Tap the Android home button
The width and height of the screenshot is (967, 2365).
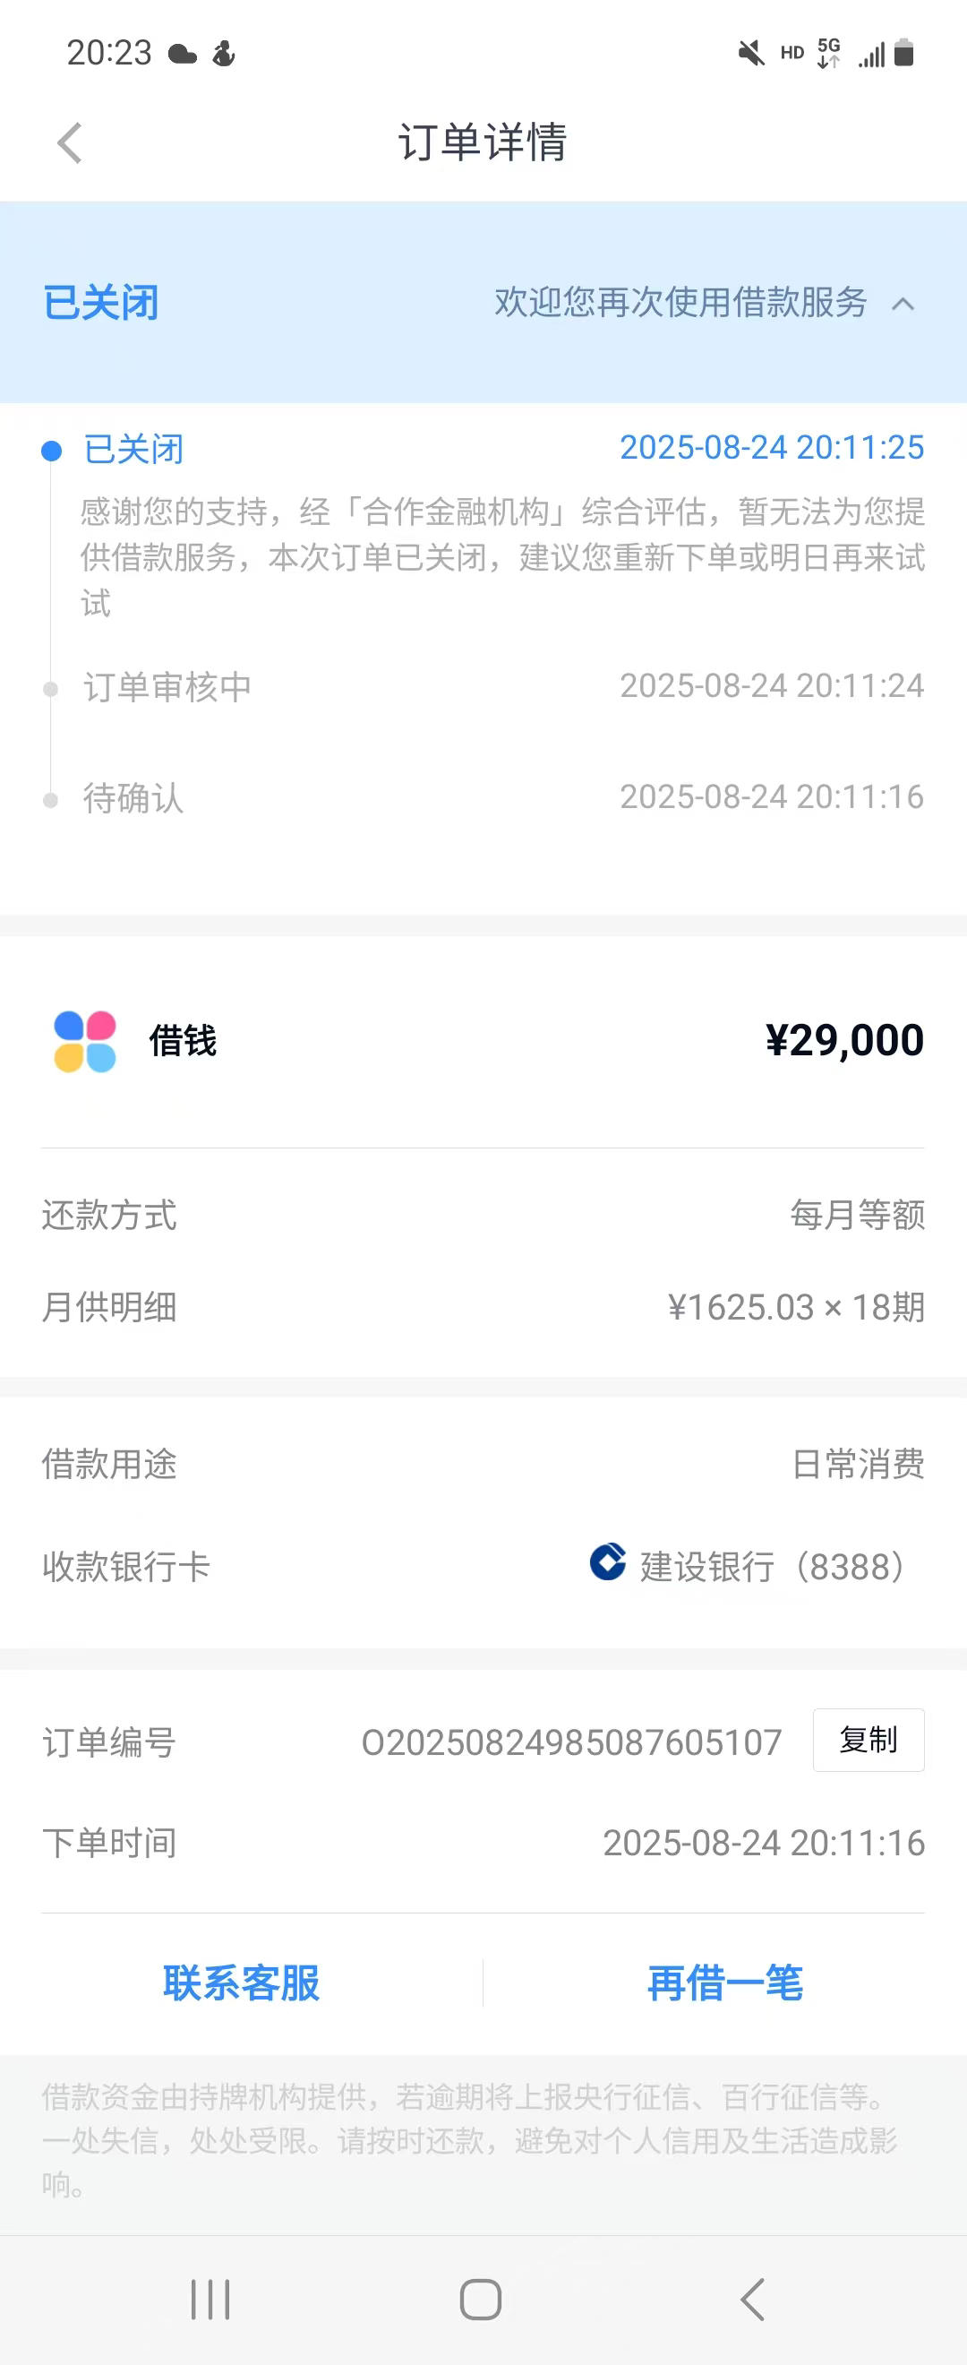pos(481,2300)
